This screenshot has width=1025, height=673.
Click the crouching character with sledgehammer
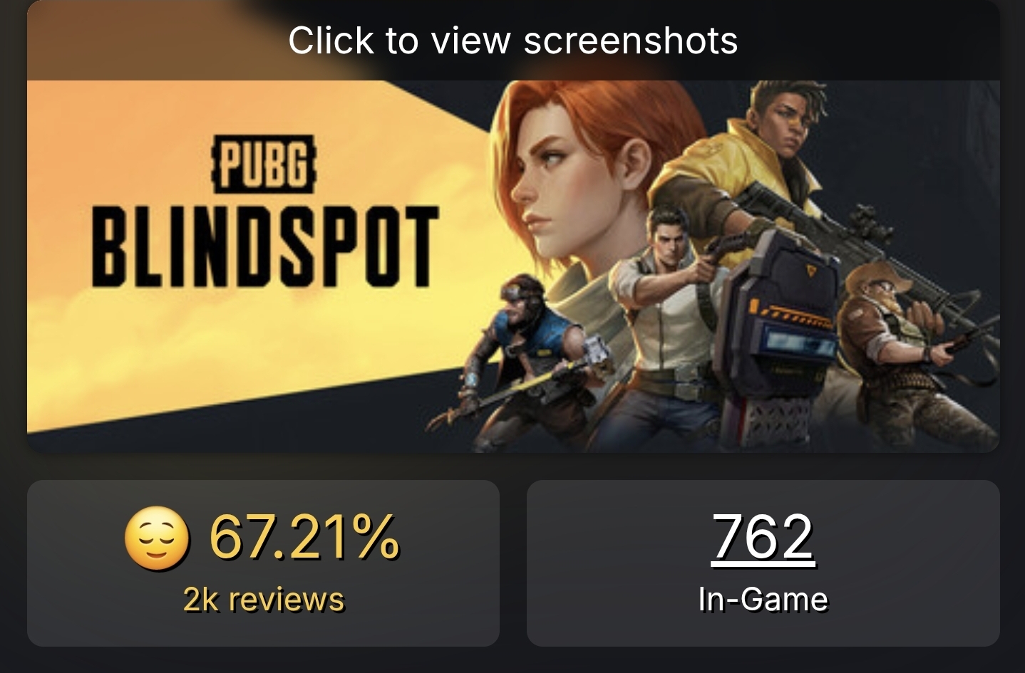pyautogui.click(x=520, y=356)
